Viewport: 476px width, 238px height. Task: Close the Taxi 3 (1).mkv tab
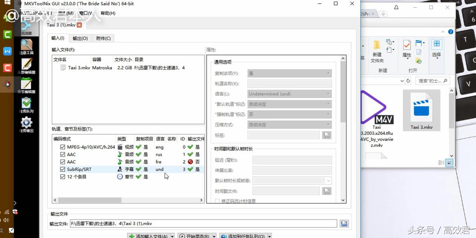coord(79,25)
